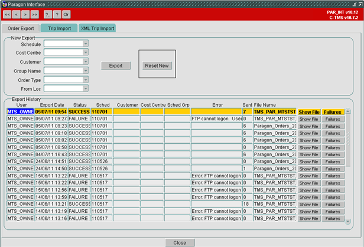Click export date 14/06/11 13:59
This screenshot has width=364, height=247.
click(51, 197)
